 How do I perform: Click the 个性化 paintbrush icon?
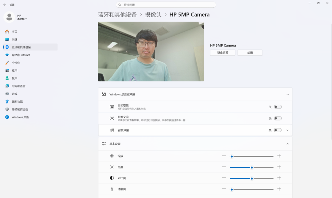tap(7, 63)
